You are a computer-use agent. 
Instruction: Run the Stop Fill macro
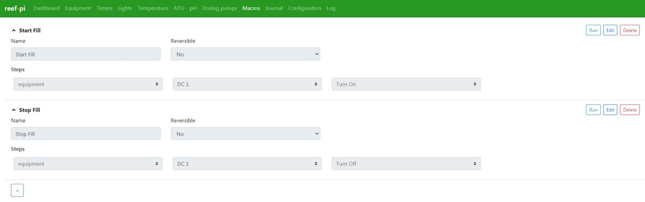593,110
